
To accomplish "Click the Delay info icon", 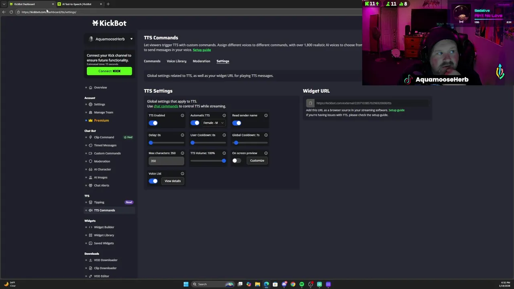I will point(182,135).
